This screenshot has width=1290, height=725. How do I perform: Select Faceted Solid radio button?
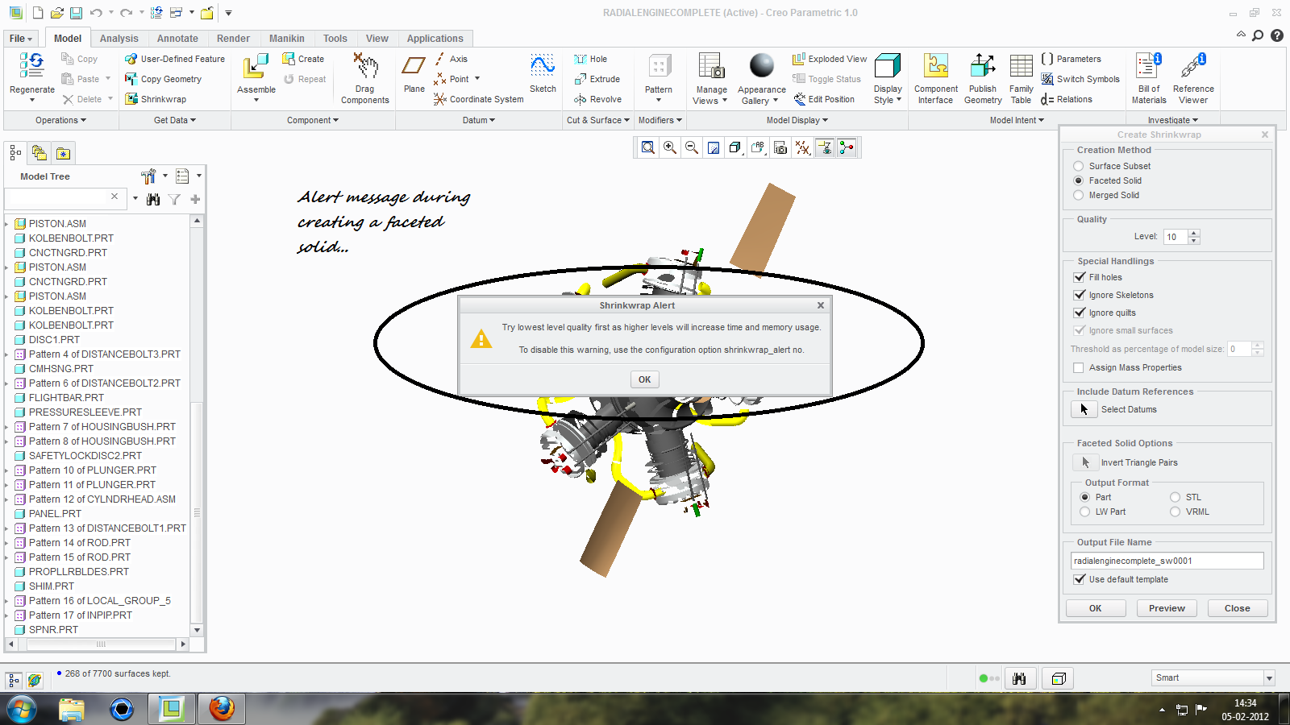[x=1078, y=180]
